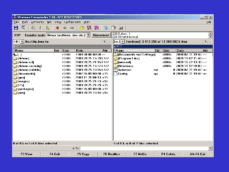Open the Show menu

tap(58, 22)
